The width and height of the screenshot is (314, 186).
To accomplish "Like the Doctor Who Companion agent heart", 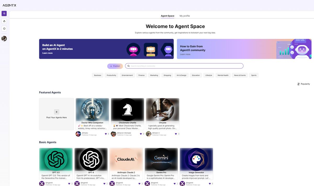I will 106,134.
